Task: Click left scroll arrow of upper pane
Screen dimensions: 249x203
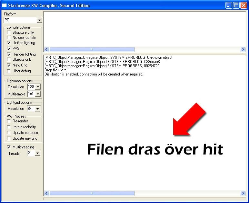Action: pyautogui.click(x=46, y=49)
